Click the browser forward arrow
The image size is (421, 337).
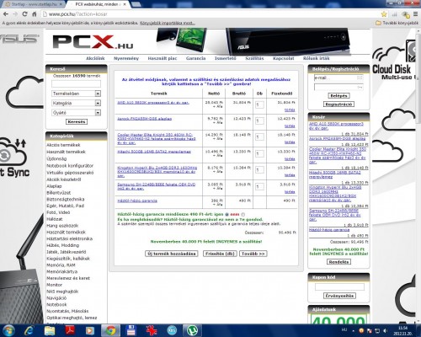coord(15,13)
